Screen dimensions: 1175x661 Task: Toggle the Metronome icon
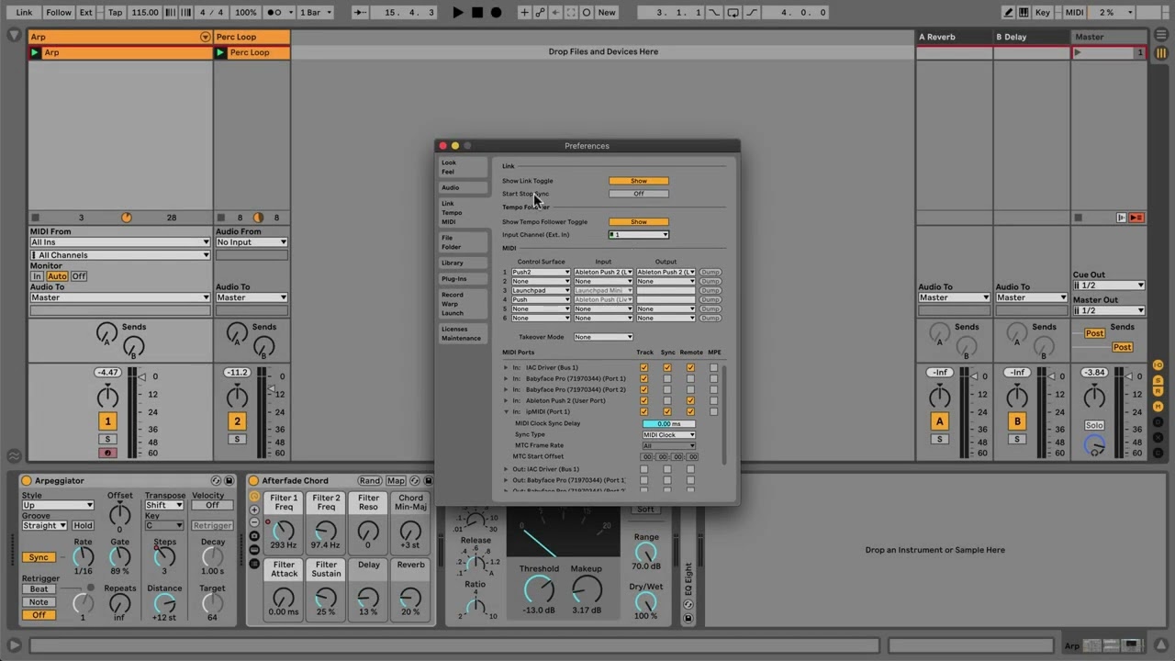pyautogui.click(x=274, y=12)
